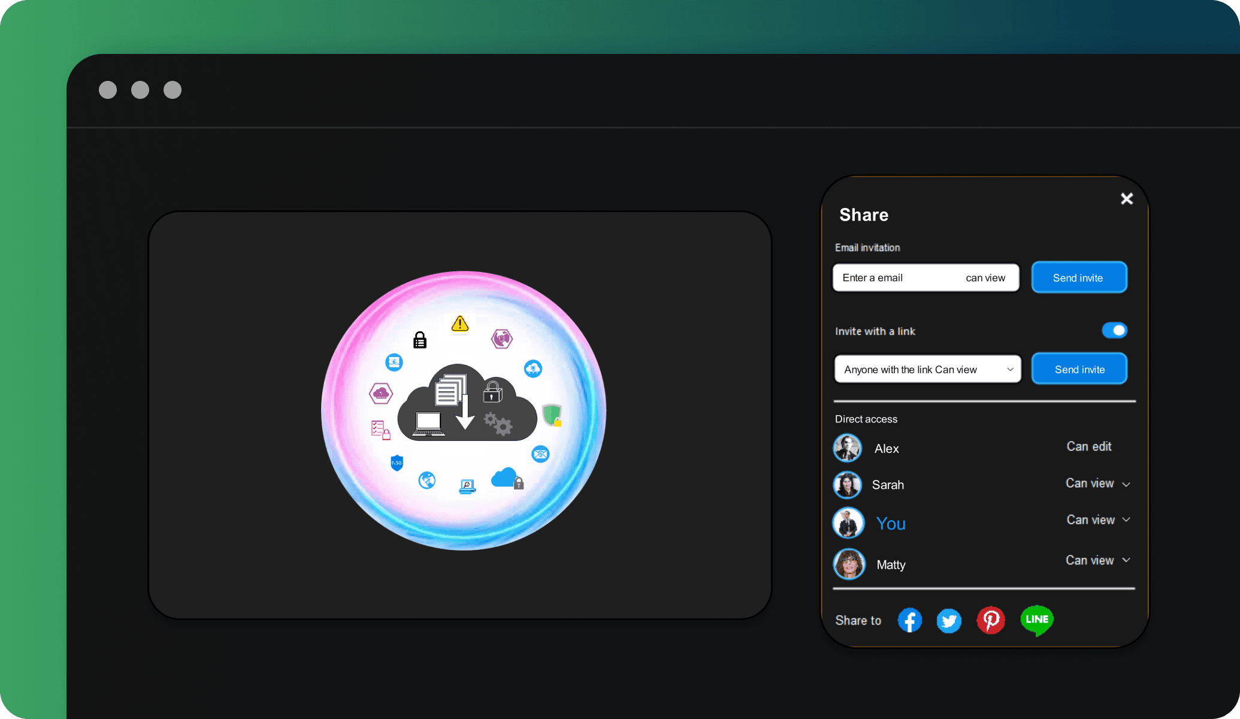Send invite via link button
1240x719 pixels.
[1080, 369]
